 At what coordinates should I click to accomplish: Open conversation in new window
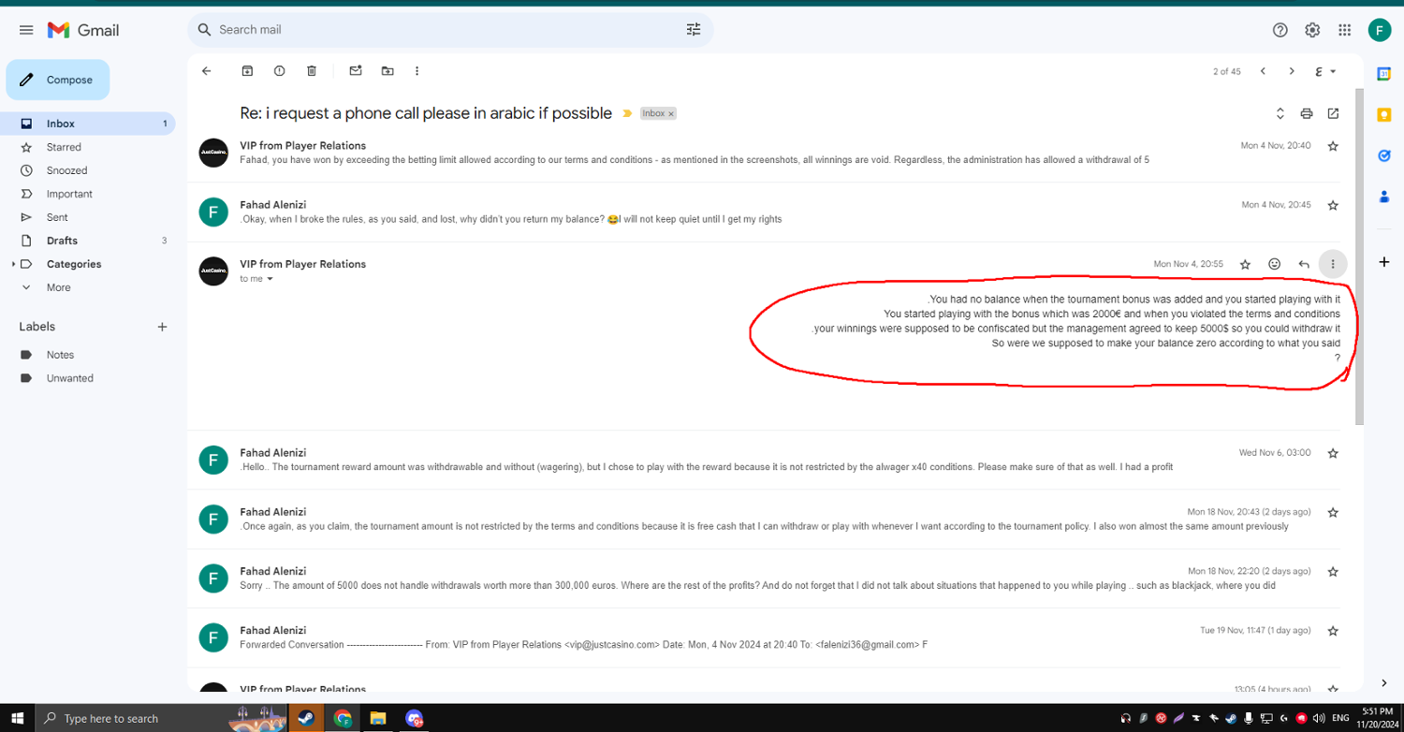(1333, 114)
